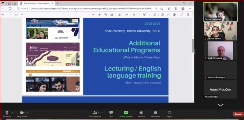Activate Read aloud in PDF toolbar
Screen dimensions: 244x120
tap(127, 15)
